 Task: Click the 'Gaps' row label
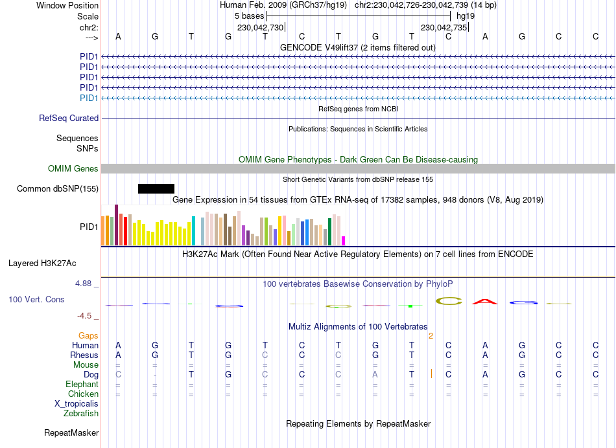88,336
